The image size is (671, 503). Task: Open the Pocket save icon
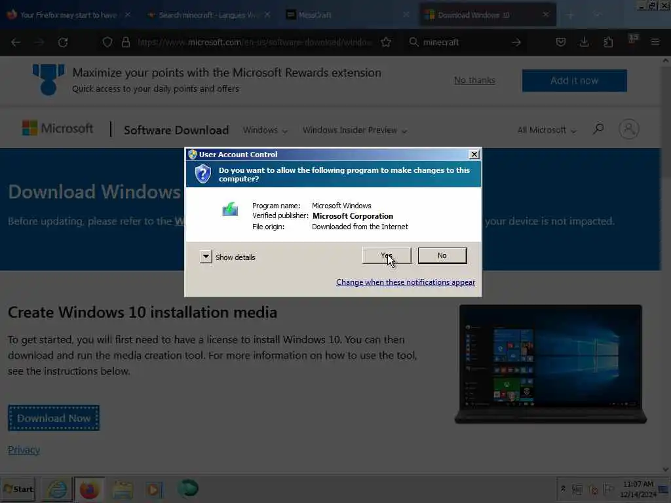click(x=561, y=42)
